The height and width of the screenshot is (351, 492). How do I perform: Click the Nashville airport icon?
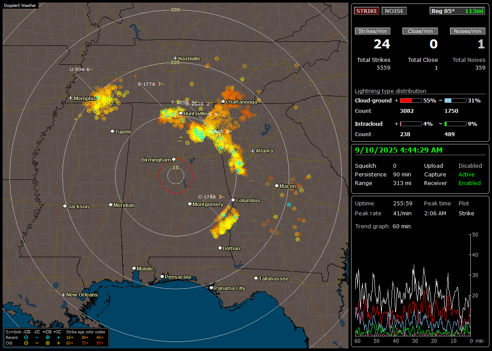pyautogui.click(x=175, y=58)
